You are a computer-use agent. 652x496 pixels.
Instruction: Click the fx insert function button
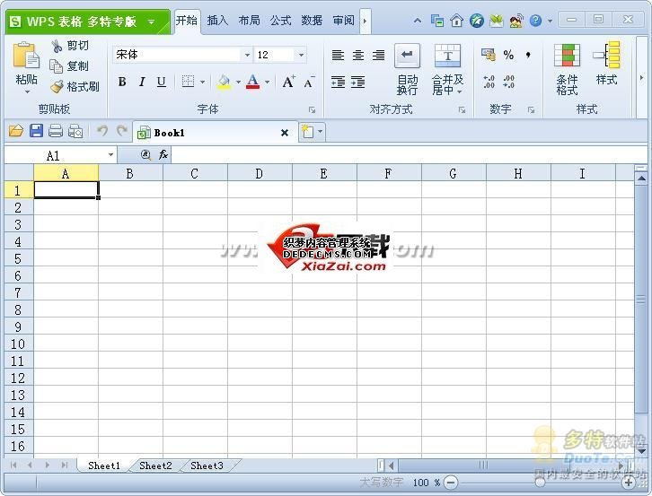pyautogui.click(x=163, y=155)
